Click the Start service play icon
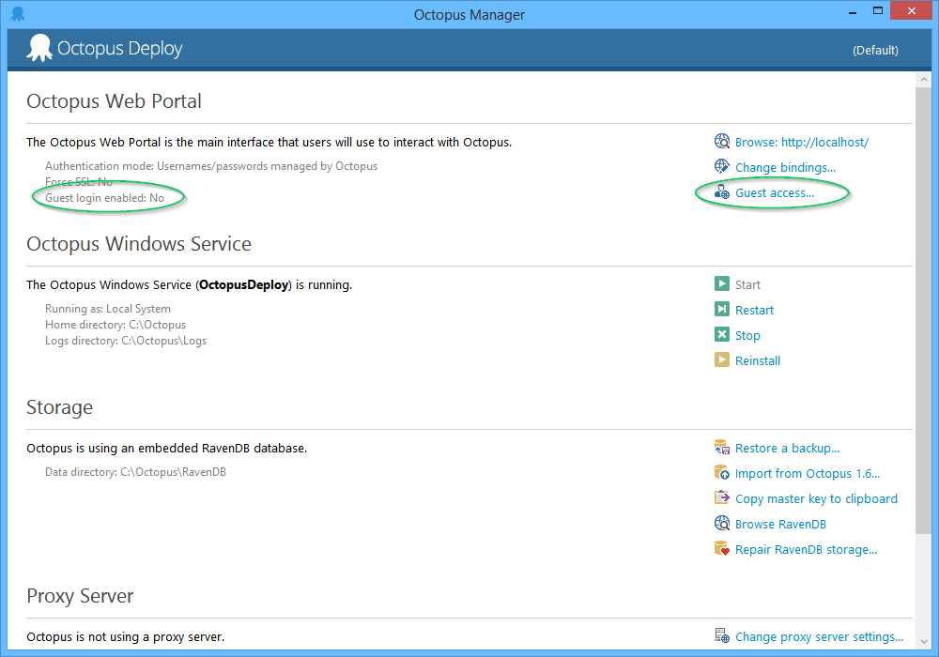Screen dimensions: 939x657 722,283
